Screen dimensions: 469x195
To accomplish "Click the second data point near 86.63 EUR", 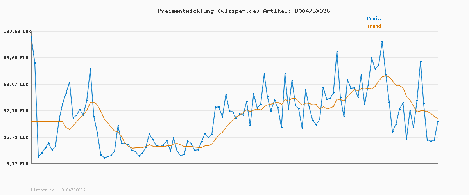I will pos(35,63).
